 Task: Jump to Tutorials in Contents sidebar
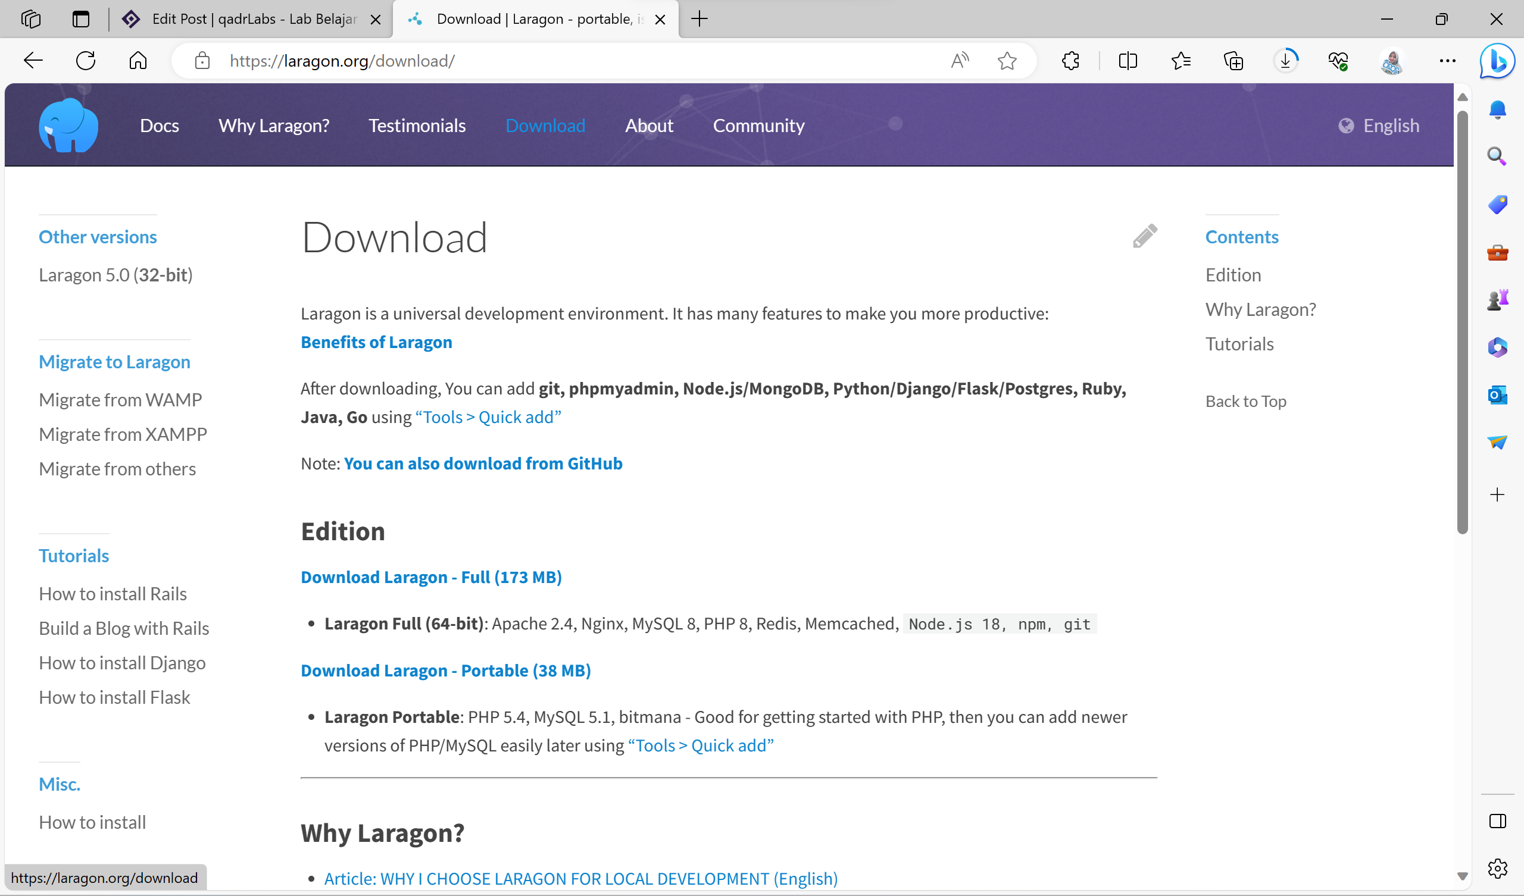(1239, 344)
